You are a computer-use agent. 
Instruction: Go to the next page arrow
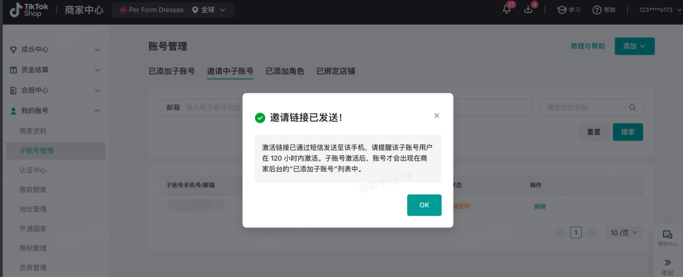(x=592, y=233)
